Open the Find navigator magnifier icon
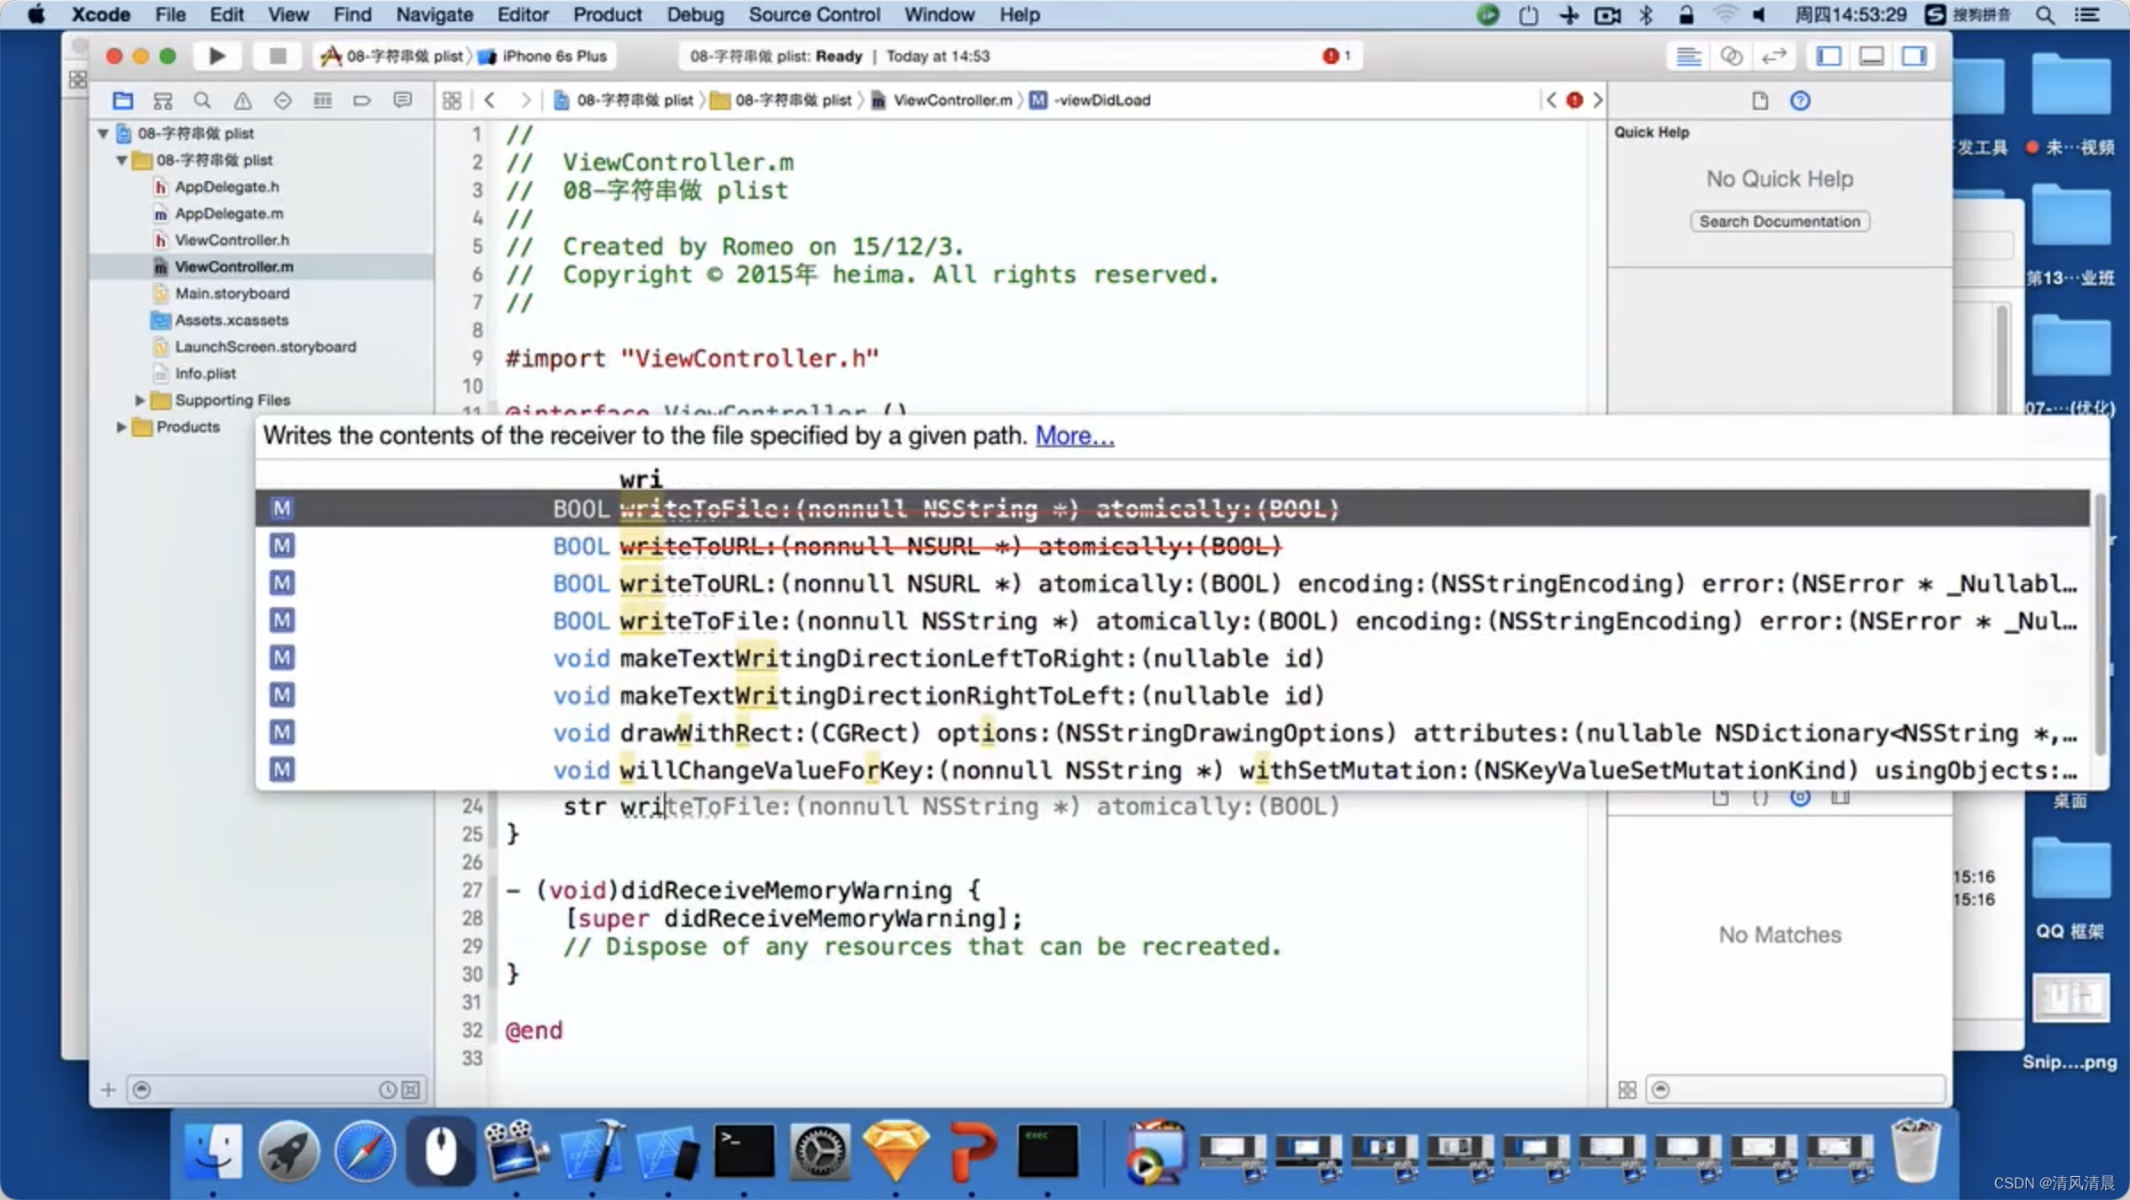Viewport: 2130px width, 1200px height. click(202, 100)
